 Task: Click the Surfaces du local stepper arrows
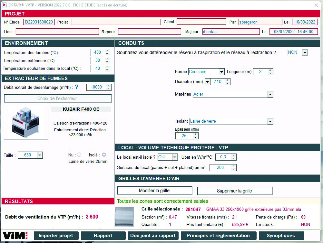tap(233, 168)
